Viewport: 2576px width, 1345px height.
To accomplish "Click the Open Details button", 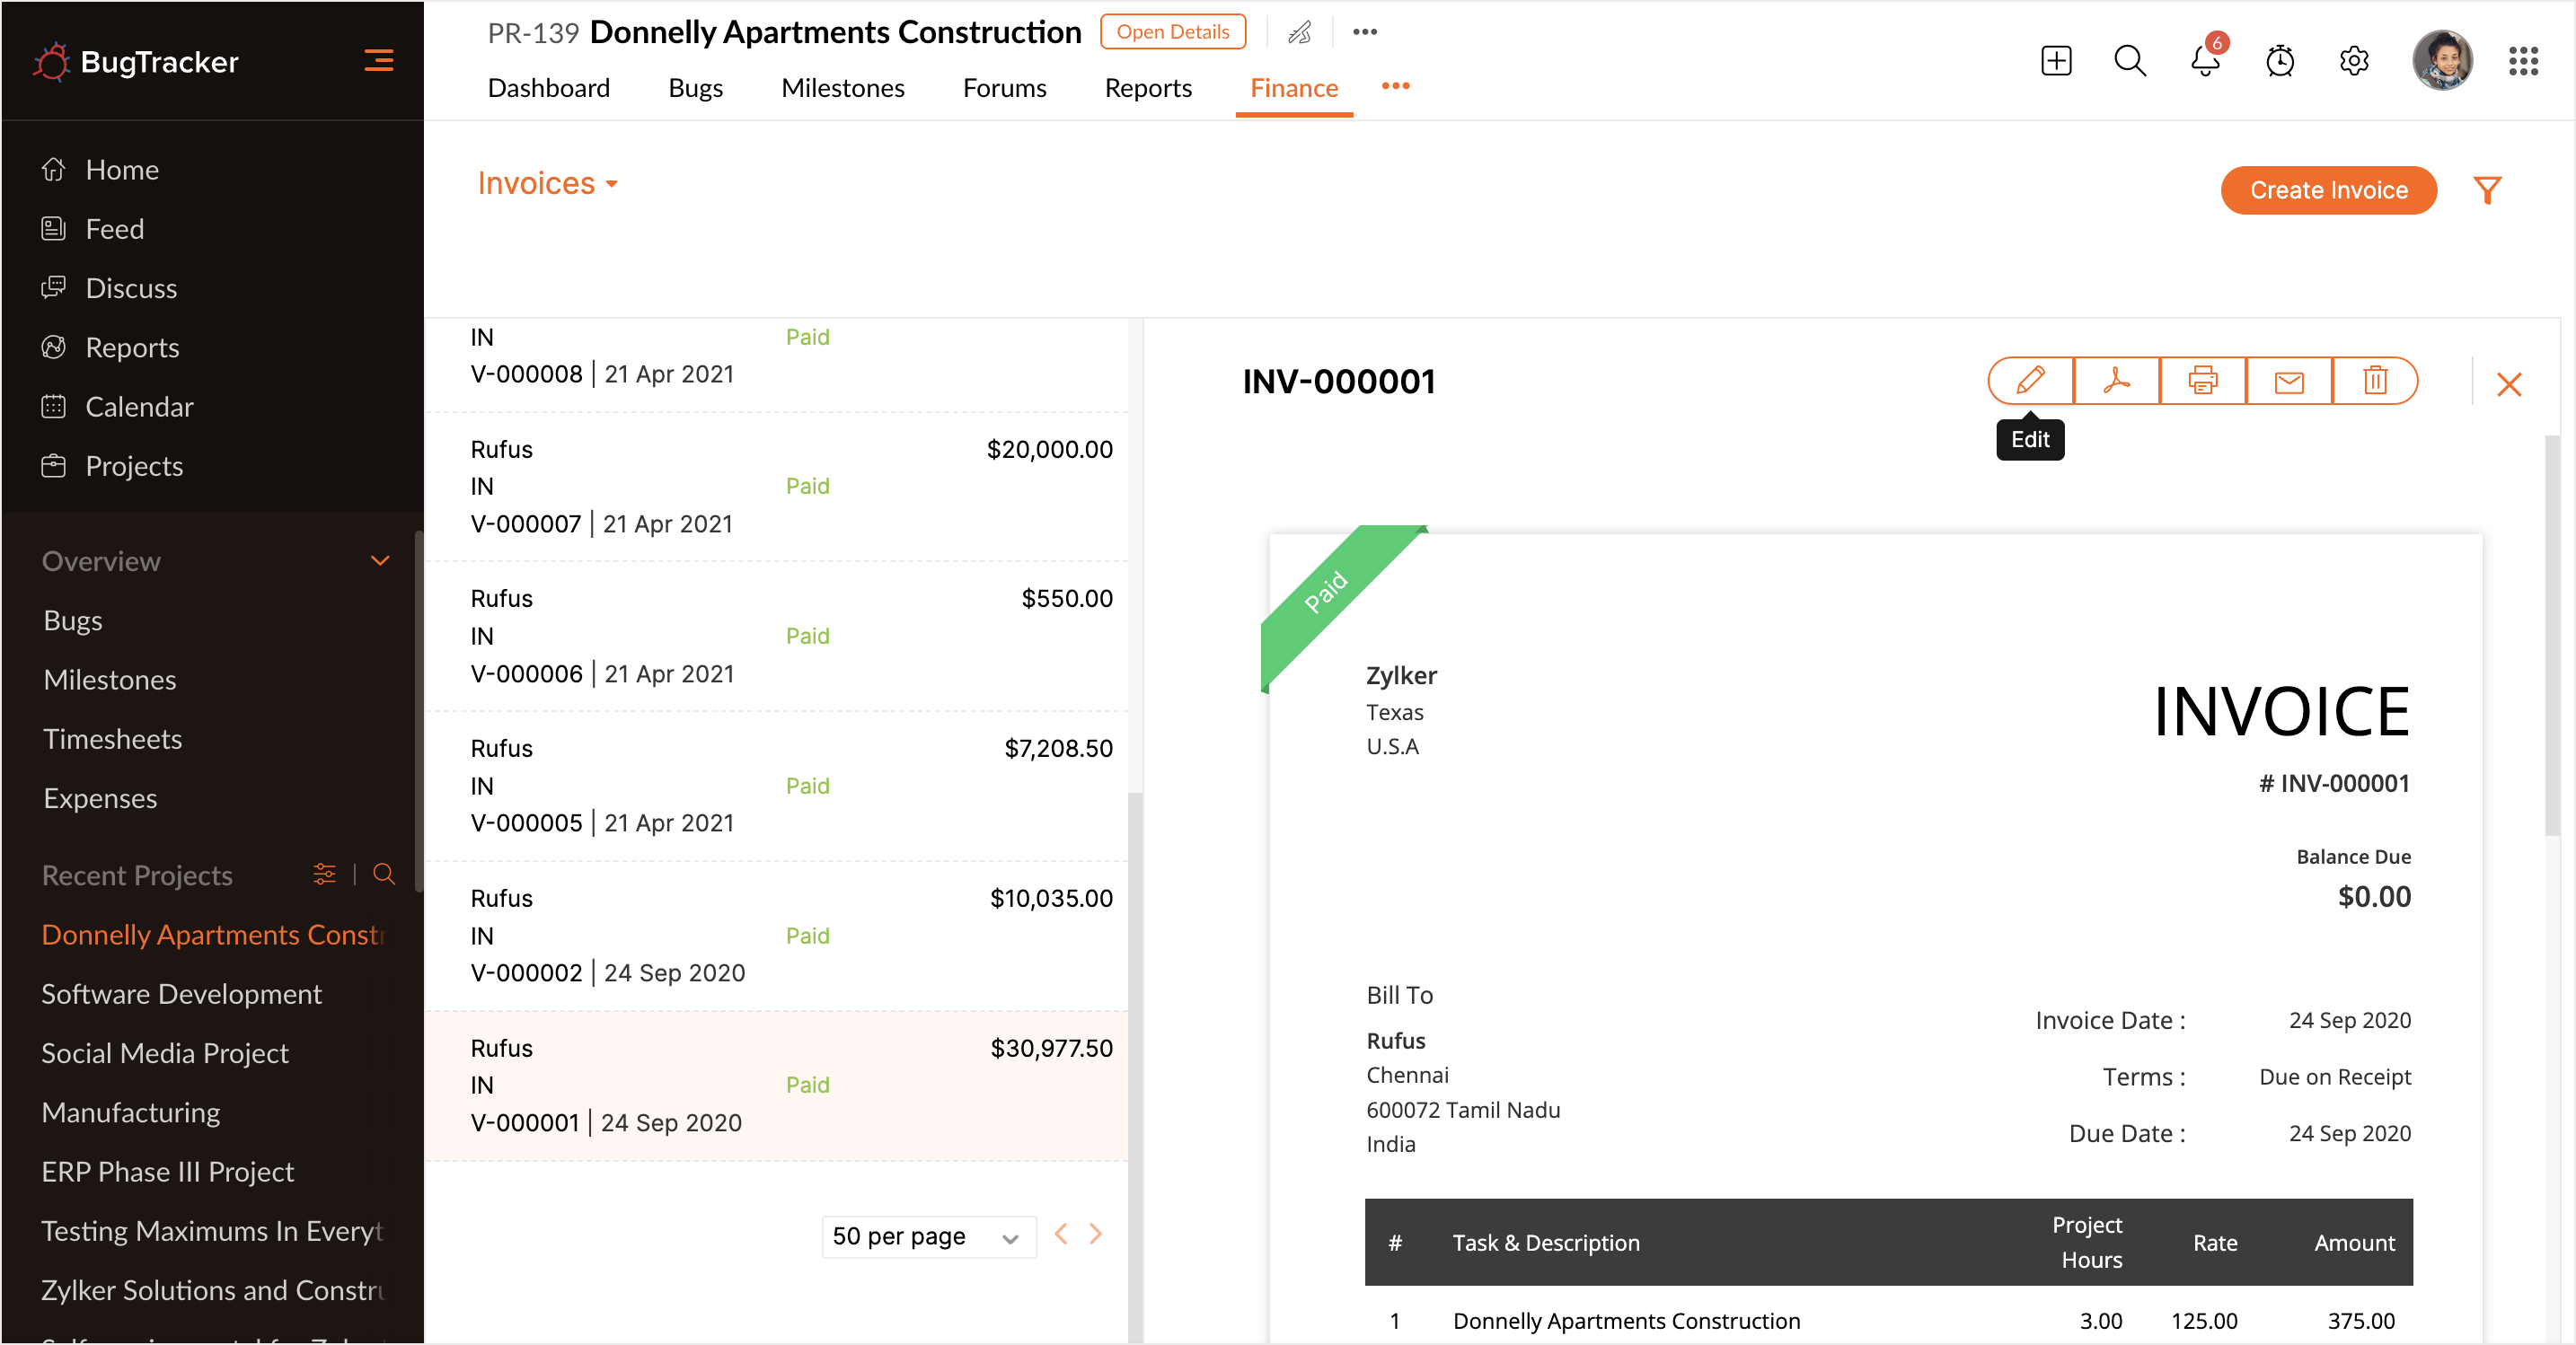I will pyautogui.click(x=1172, y=32).
